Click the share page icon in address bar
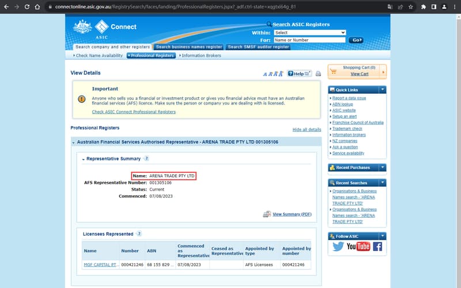 pyautogui.click(x=400, y=7)
